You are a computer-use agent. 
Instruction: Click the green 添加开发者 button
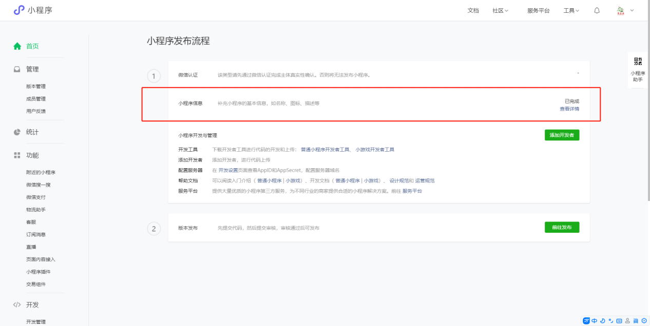click(562, 135)
